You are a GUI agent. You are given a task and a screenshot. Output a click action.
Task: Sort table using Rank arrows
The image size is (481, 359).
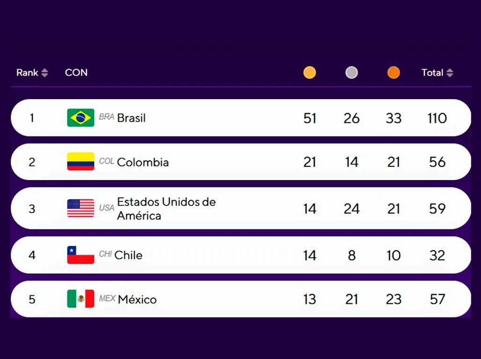click(x=44, y=72)
